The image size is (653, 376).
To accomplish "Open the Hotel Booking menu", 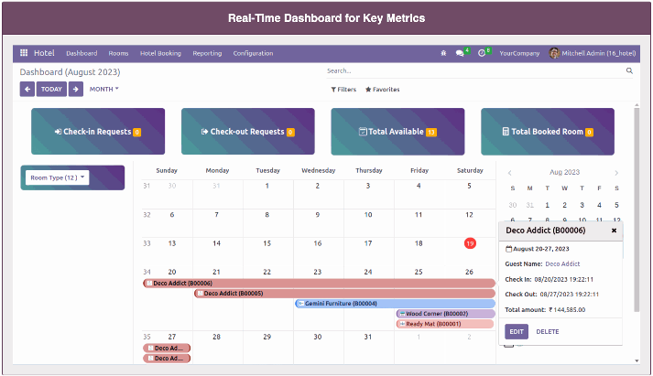I will pos(160,53).
